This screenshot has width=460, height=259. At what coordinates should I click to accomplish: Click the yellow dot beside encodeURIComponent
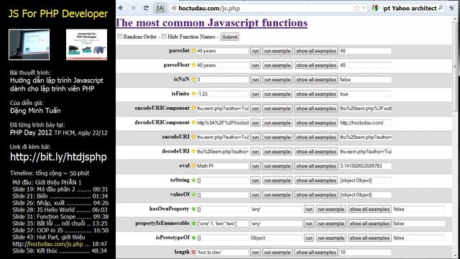pos(193,108)
